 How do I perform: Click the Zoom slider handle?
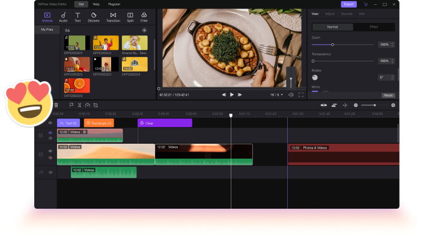[332, 45]
